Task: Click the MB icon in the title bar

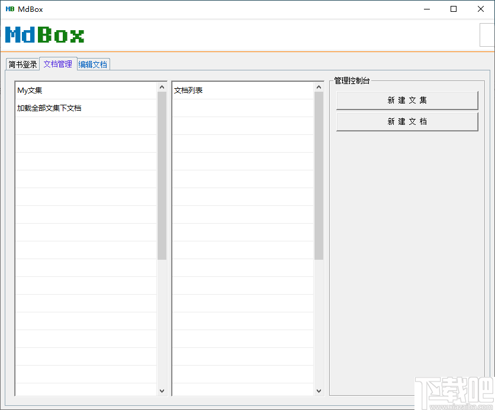Action: [9, 9]
